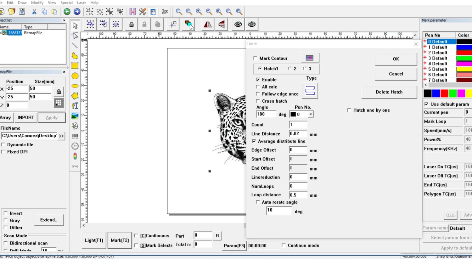Choose the Barcode tool in sidebar
This screenshot has width=472, height=259.
coord(75,136)
